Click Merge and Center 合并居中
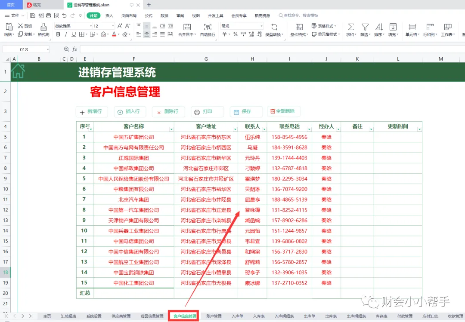465x322 pixels. (x=187, y=30)
